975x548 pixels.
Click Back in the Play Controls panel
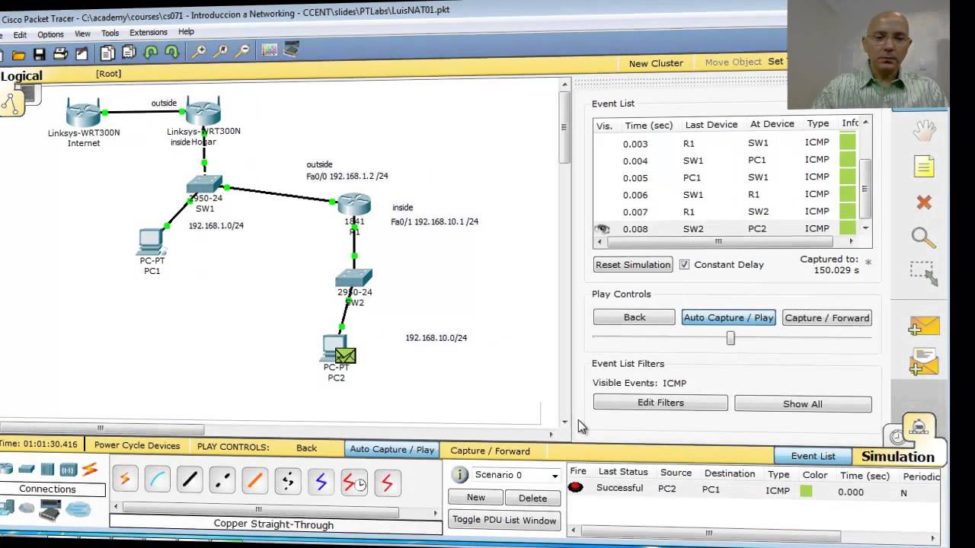click(x=635, y=317)
